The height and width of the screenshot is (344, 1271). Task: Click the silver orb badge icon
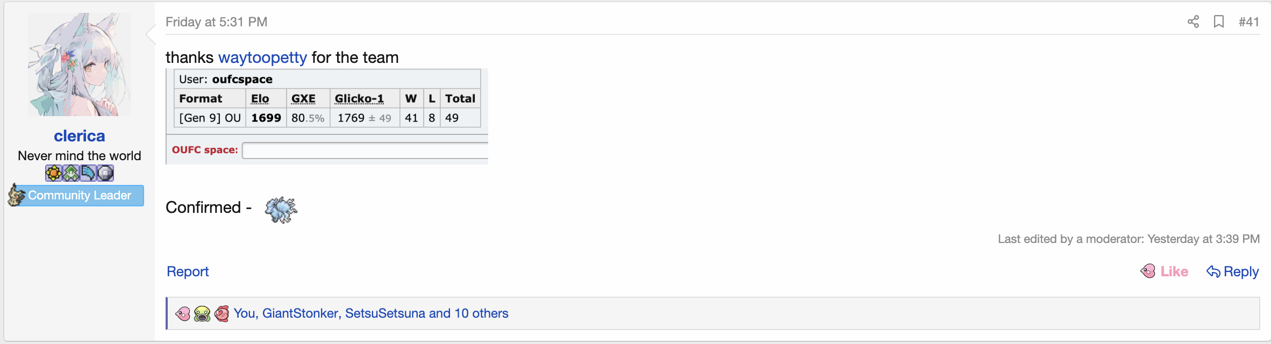point(105,173)
